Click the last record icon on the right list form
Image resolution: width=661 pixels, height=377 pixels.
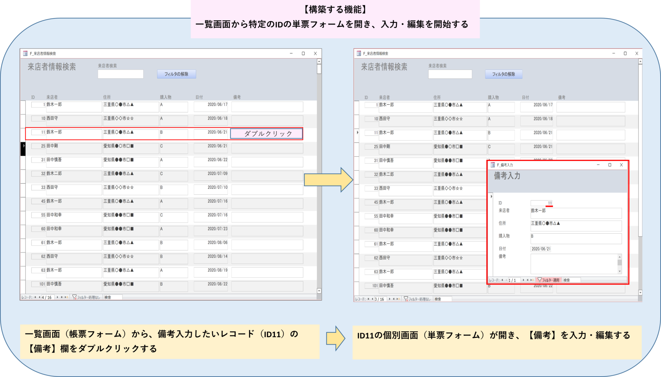click(x=394, y=299)
